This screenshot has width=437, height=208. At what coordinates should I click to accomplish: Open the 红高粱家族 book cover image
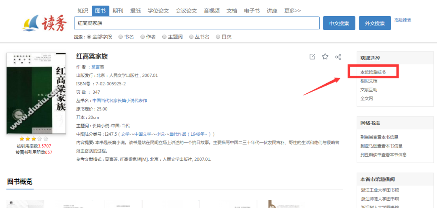pos(36,93)
